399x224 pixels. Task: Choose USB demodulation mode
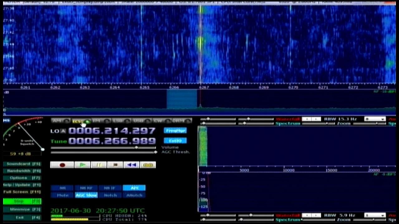click(x=142, y=121)
